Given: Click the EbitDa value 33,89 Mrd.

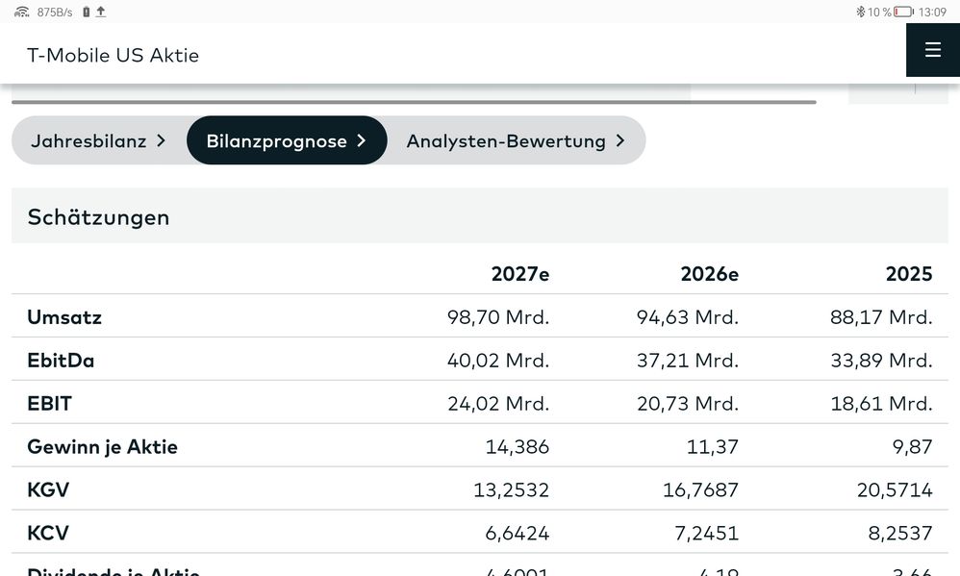Looking at the screenshot, I should [x=882, y=360].
